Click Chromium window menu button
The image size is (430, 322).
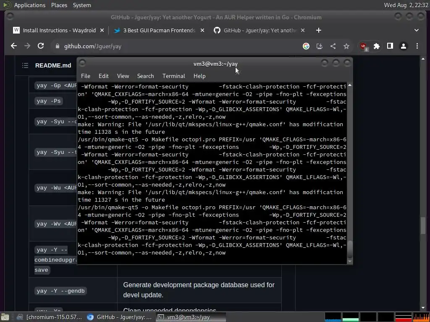coord(10,17)
